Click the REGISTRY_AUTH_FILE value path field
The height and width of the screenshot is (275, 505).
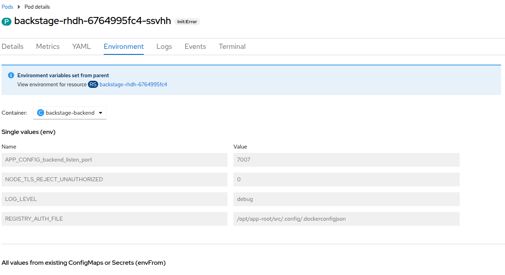tap(346, 219)
